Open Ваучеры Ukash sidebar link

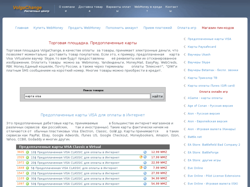pos(199,55)
